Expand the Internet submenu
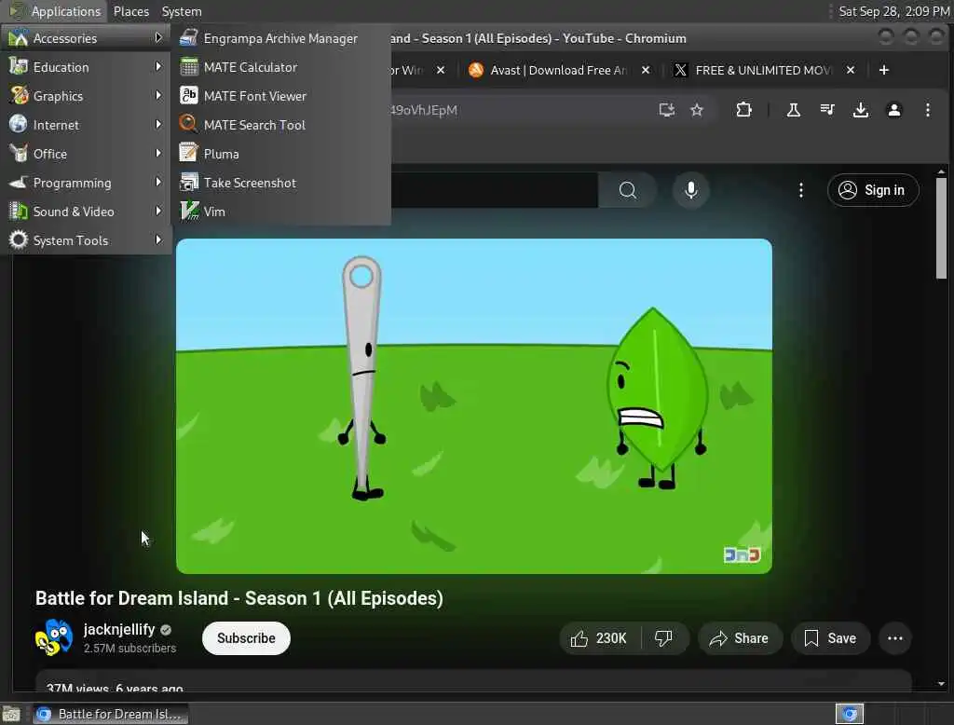Viewport: 954px width, 725px height. point(85,125)
